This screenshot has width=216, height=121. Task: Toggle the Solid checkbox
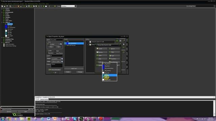click(x=55, y=51)
